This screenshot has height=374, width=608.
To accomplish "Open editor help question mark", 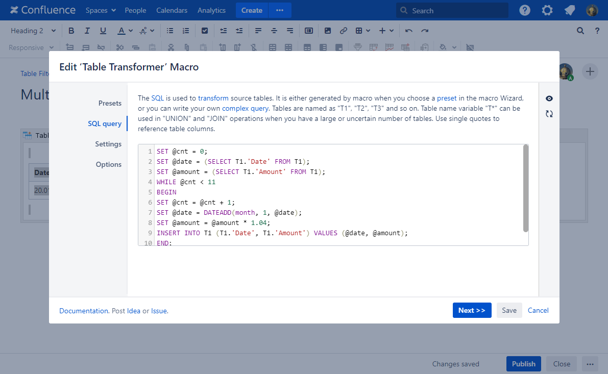I will click(597, 31).
